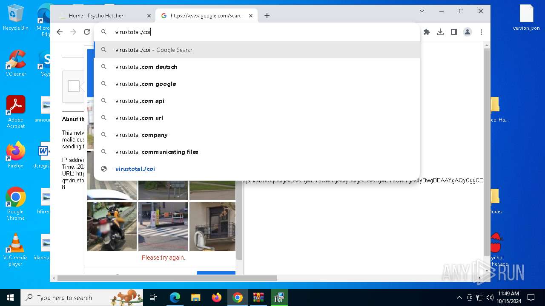The width and height of the screenshot is (545, 306).
Task: Open the Extensions puzzle icon
Action: [427, 32]
